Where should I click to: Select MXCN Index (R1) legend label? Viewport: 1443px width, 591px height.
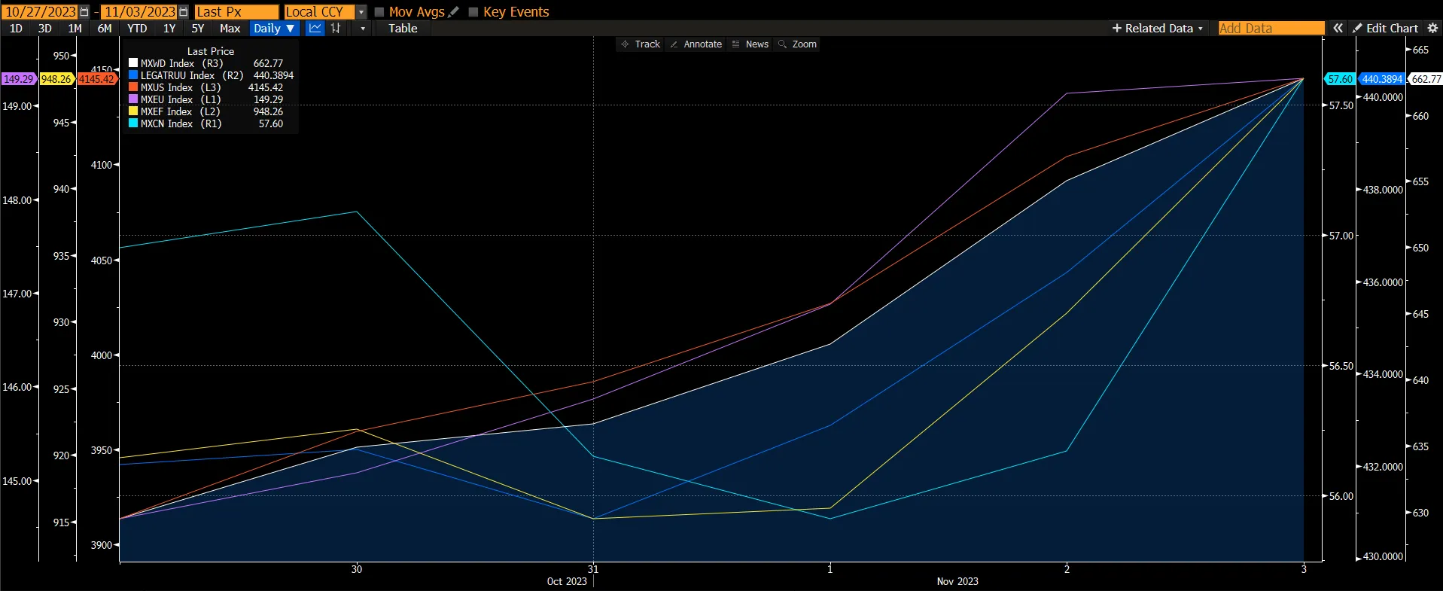181,123
